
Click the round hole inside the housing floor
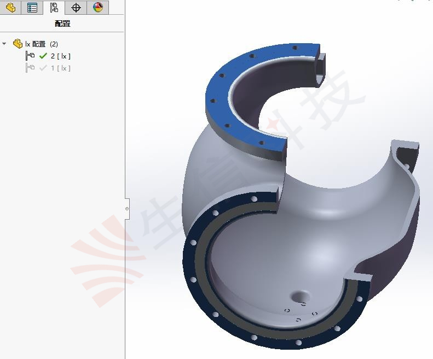point(299,297)
